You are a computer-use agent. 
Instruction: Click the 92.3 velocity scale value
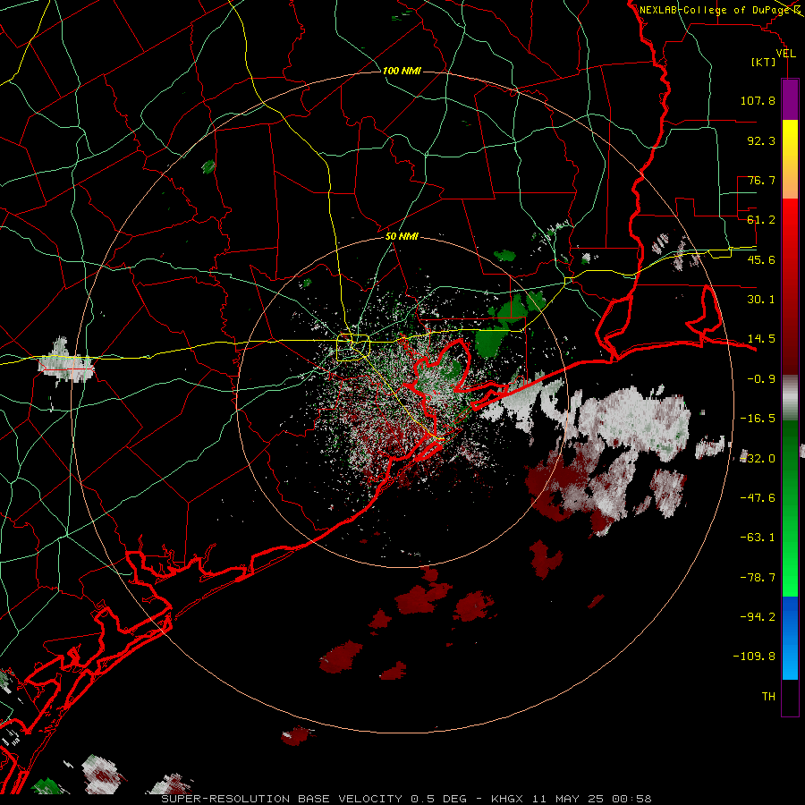point(761,140)
